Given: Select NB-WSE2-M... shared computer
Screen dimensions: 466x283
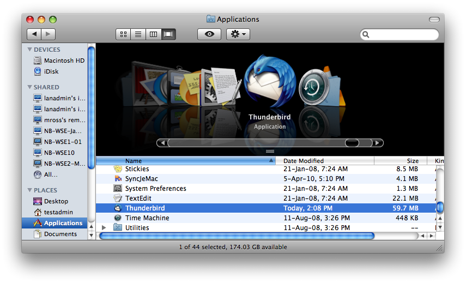Looking at the screenshot, I should click(x=59, y=164).
